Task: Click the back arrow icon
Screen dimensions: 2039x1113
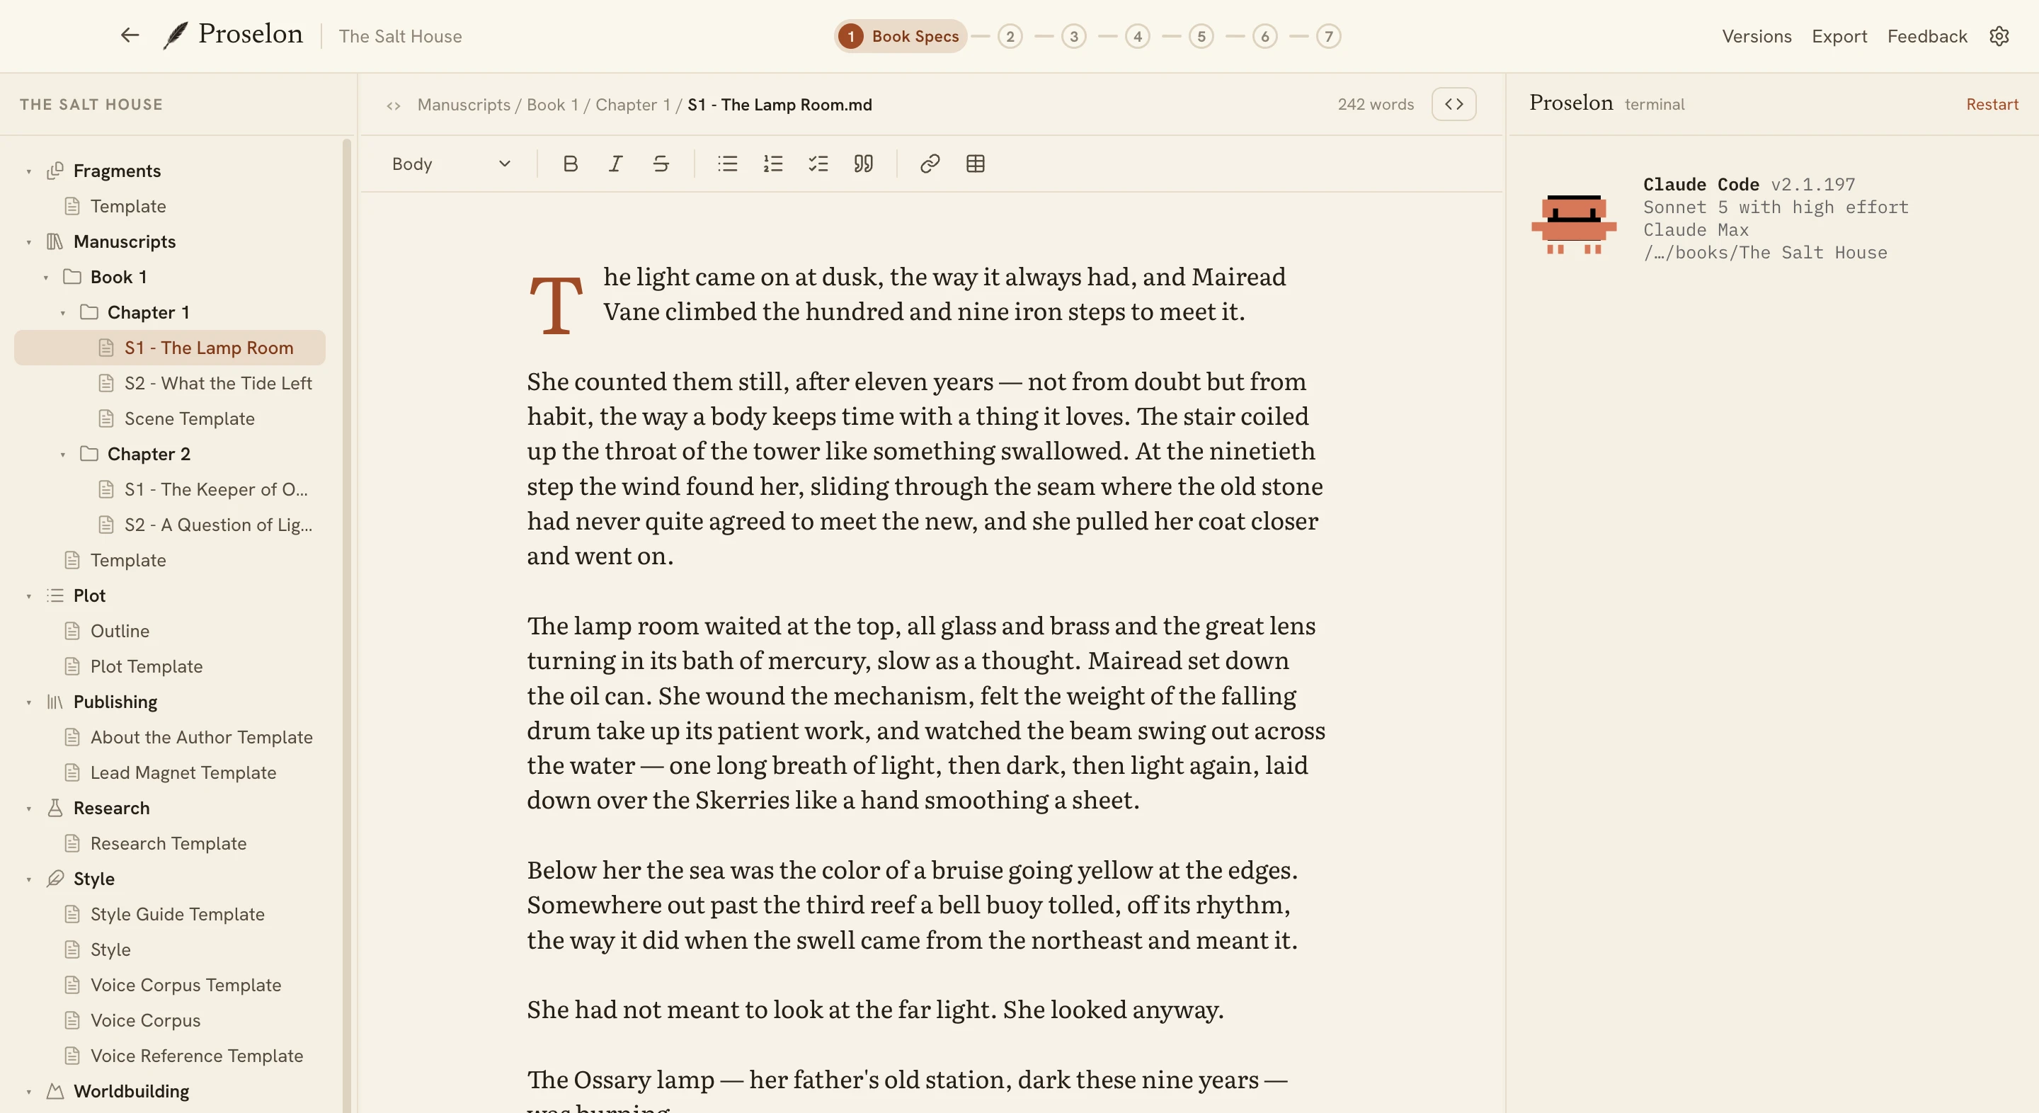Action: pyautogui.click(x=130, y=35)
